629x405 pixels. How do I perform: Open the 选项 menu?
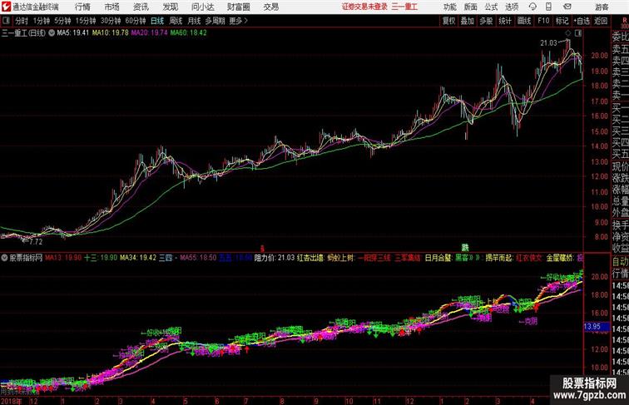click(x=512, y=7)
